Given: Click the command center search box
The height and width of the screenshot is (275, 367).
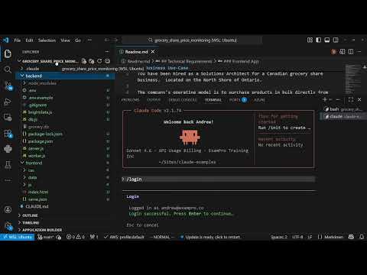Looking at the screenshot, I should pos(192,40).
